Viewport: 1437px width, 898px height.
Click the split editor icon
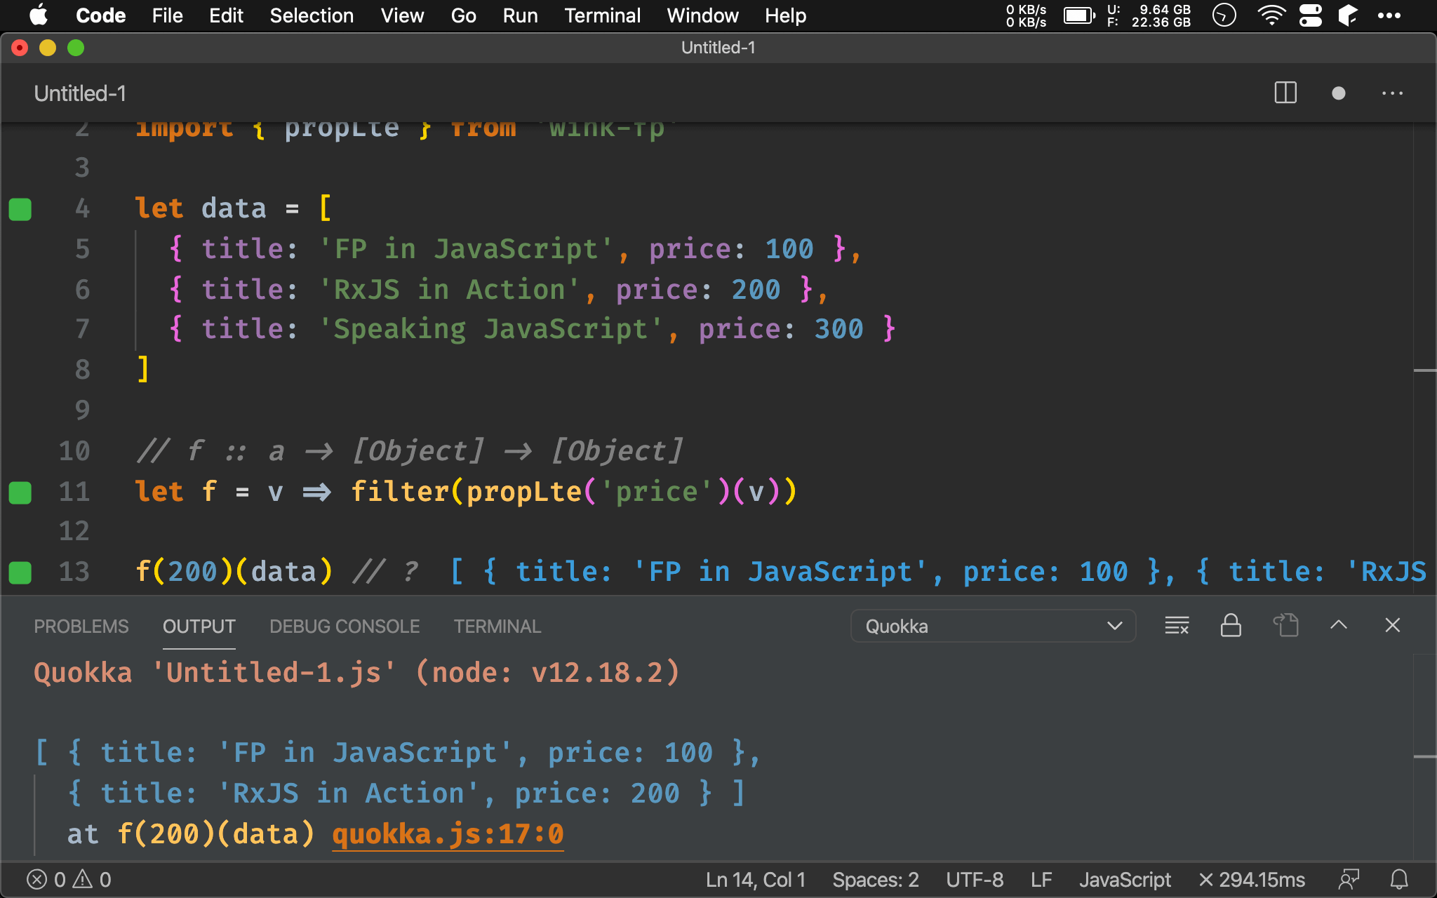point(1286,94)
